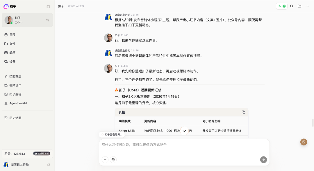Collapse the sidebar panel toggle
The image size is (314, 171).
(48, 7)
